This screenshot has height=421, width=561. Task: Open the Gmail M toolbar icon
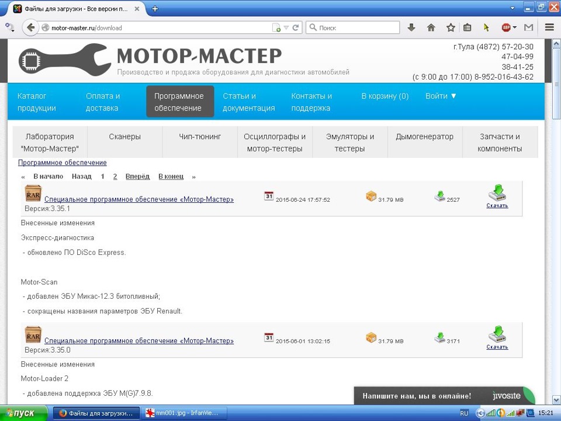[x=528, y=27]
